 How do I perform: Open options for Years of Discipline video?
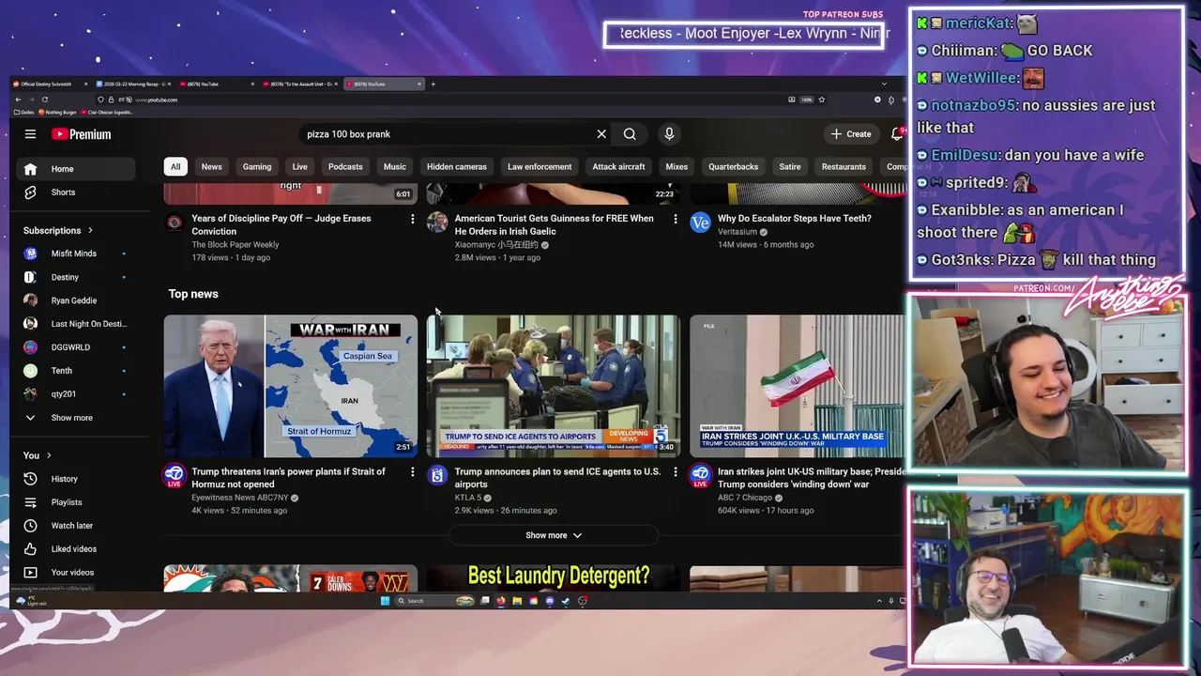point(412,219)
